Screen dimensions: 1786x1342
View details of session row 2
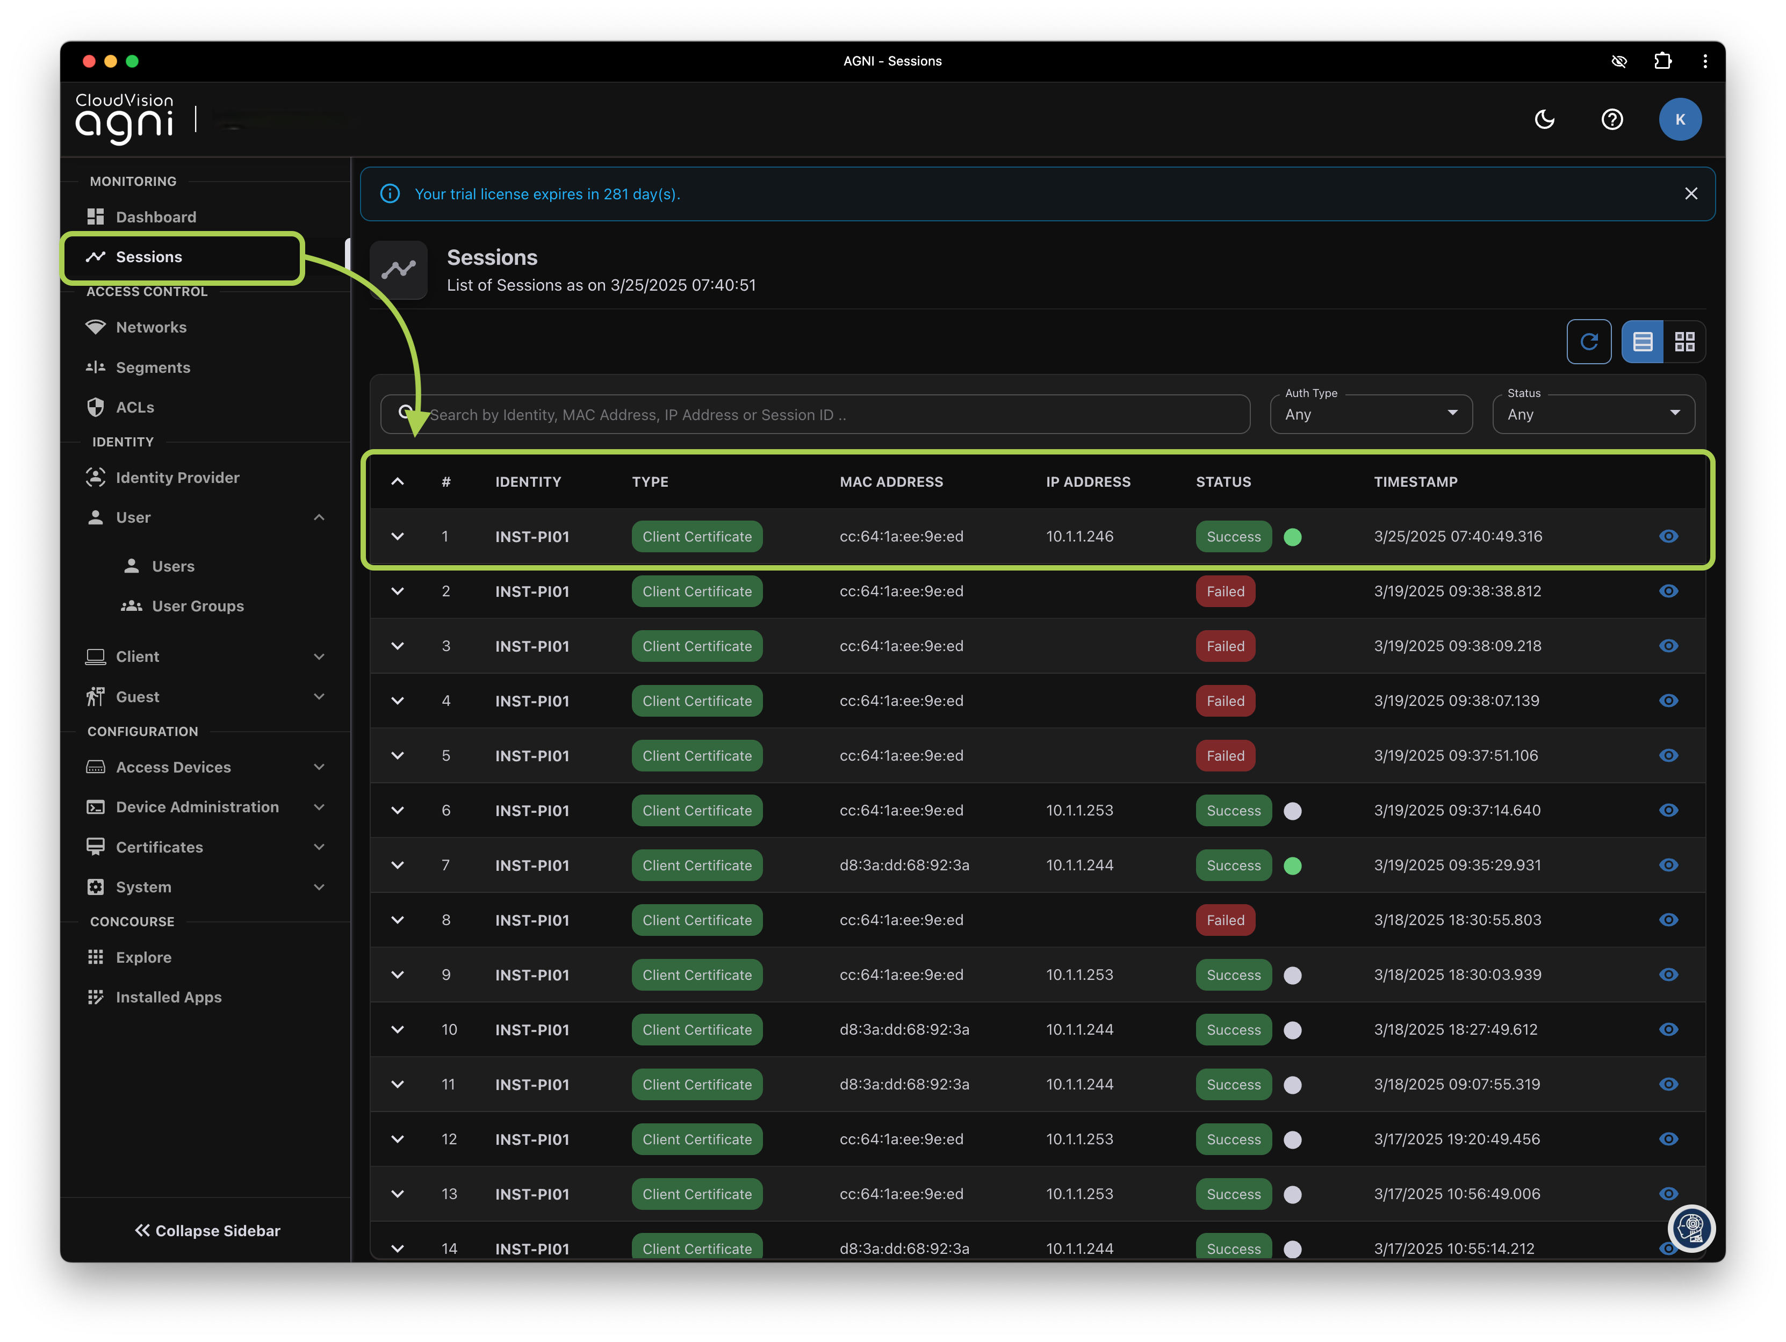point(1668,592)
